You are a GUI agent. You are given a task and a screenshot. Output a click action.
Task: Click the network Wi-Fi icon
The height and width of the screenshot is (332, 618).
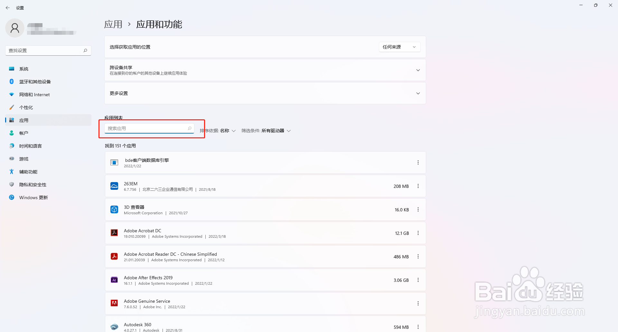pos(12,94)
